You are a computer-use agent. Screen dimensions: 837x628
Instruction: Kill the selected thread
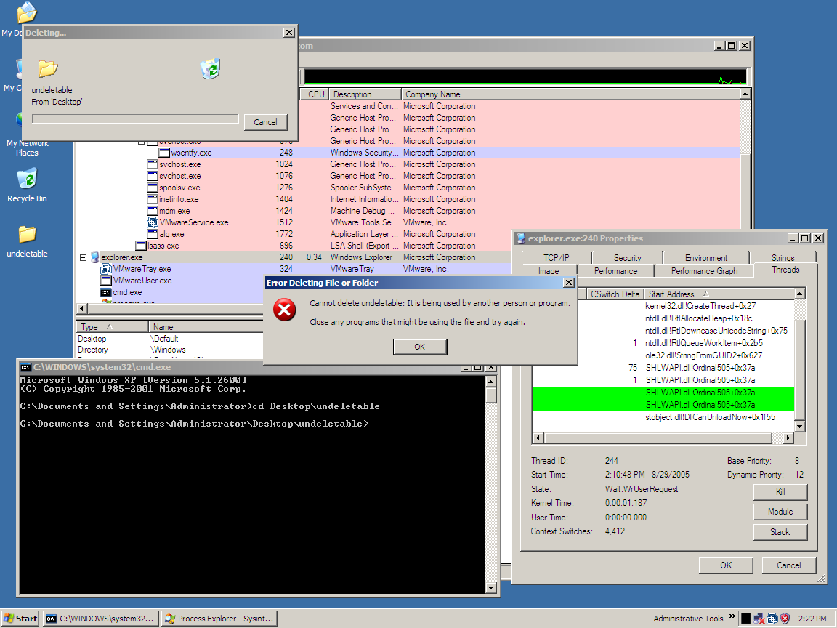click(780, 492)
